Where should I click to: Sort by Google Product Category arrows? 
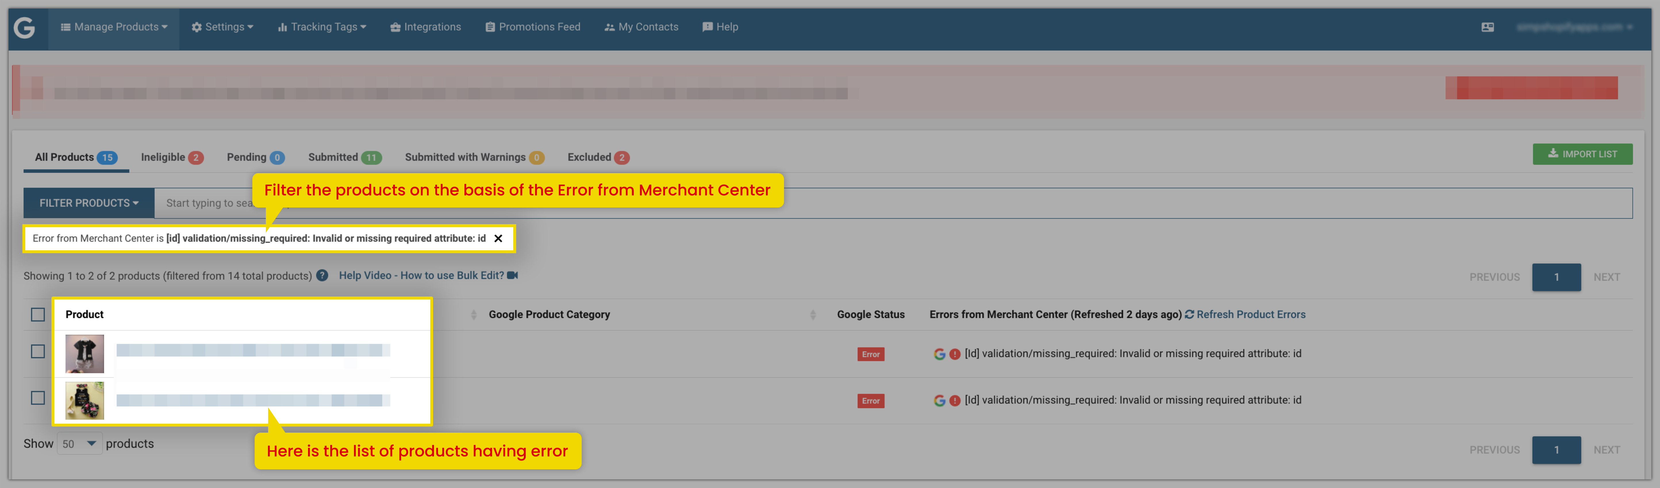[x=812, y=315]
